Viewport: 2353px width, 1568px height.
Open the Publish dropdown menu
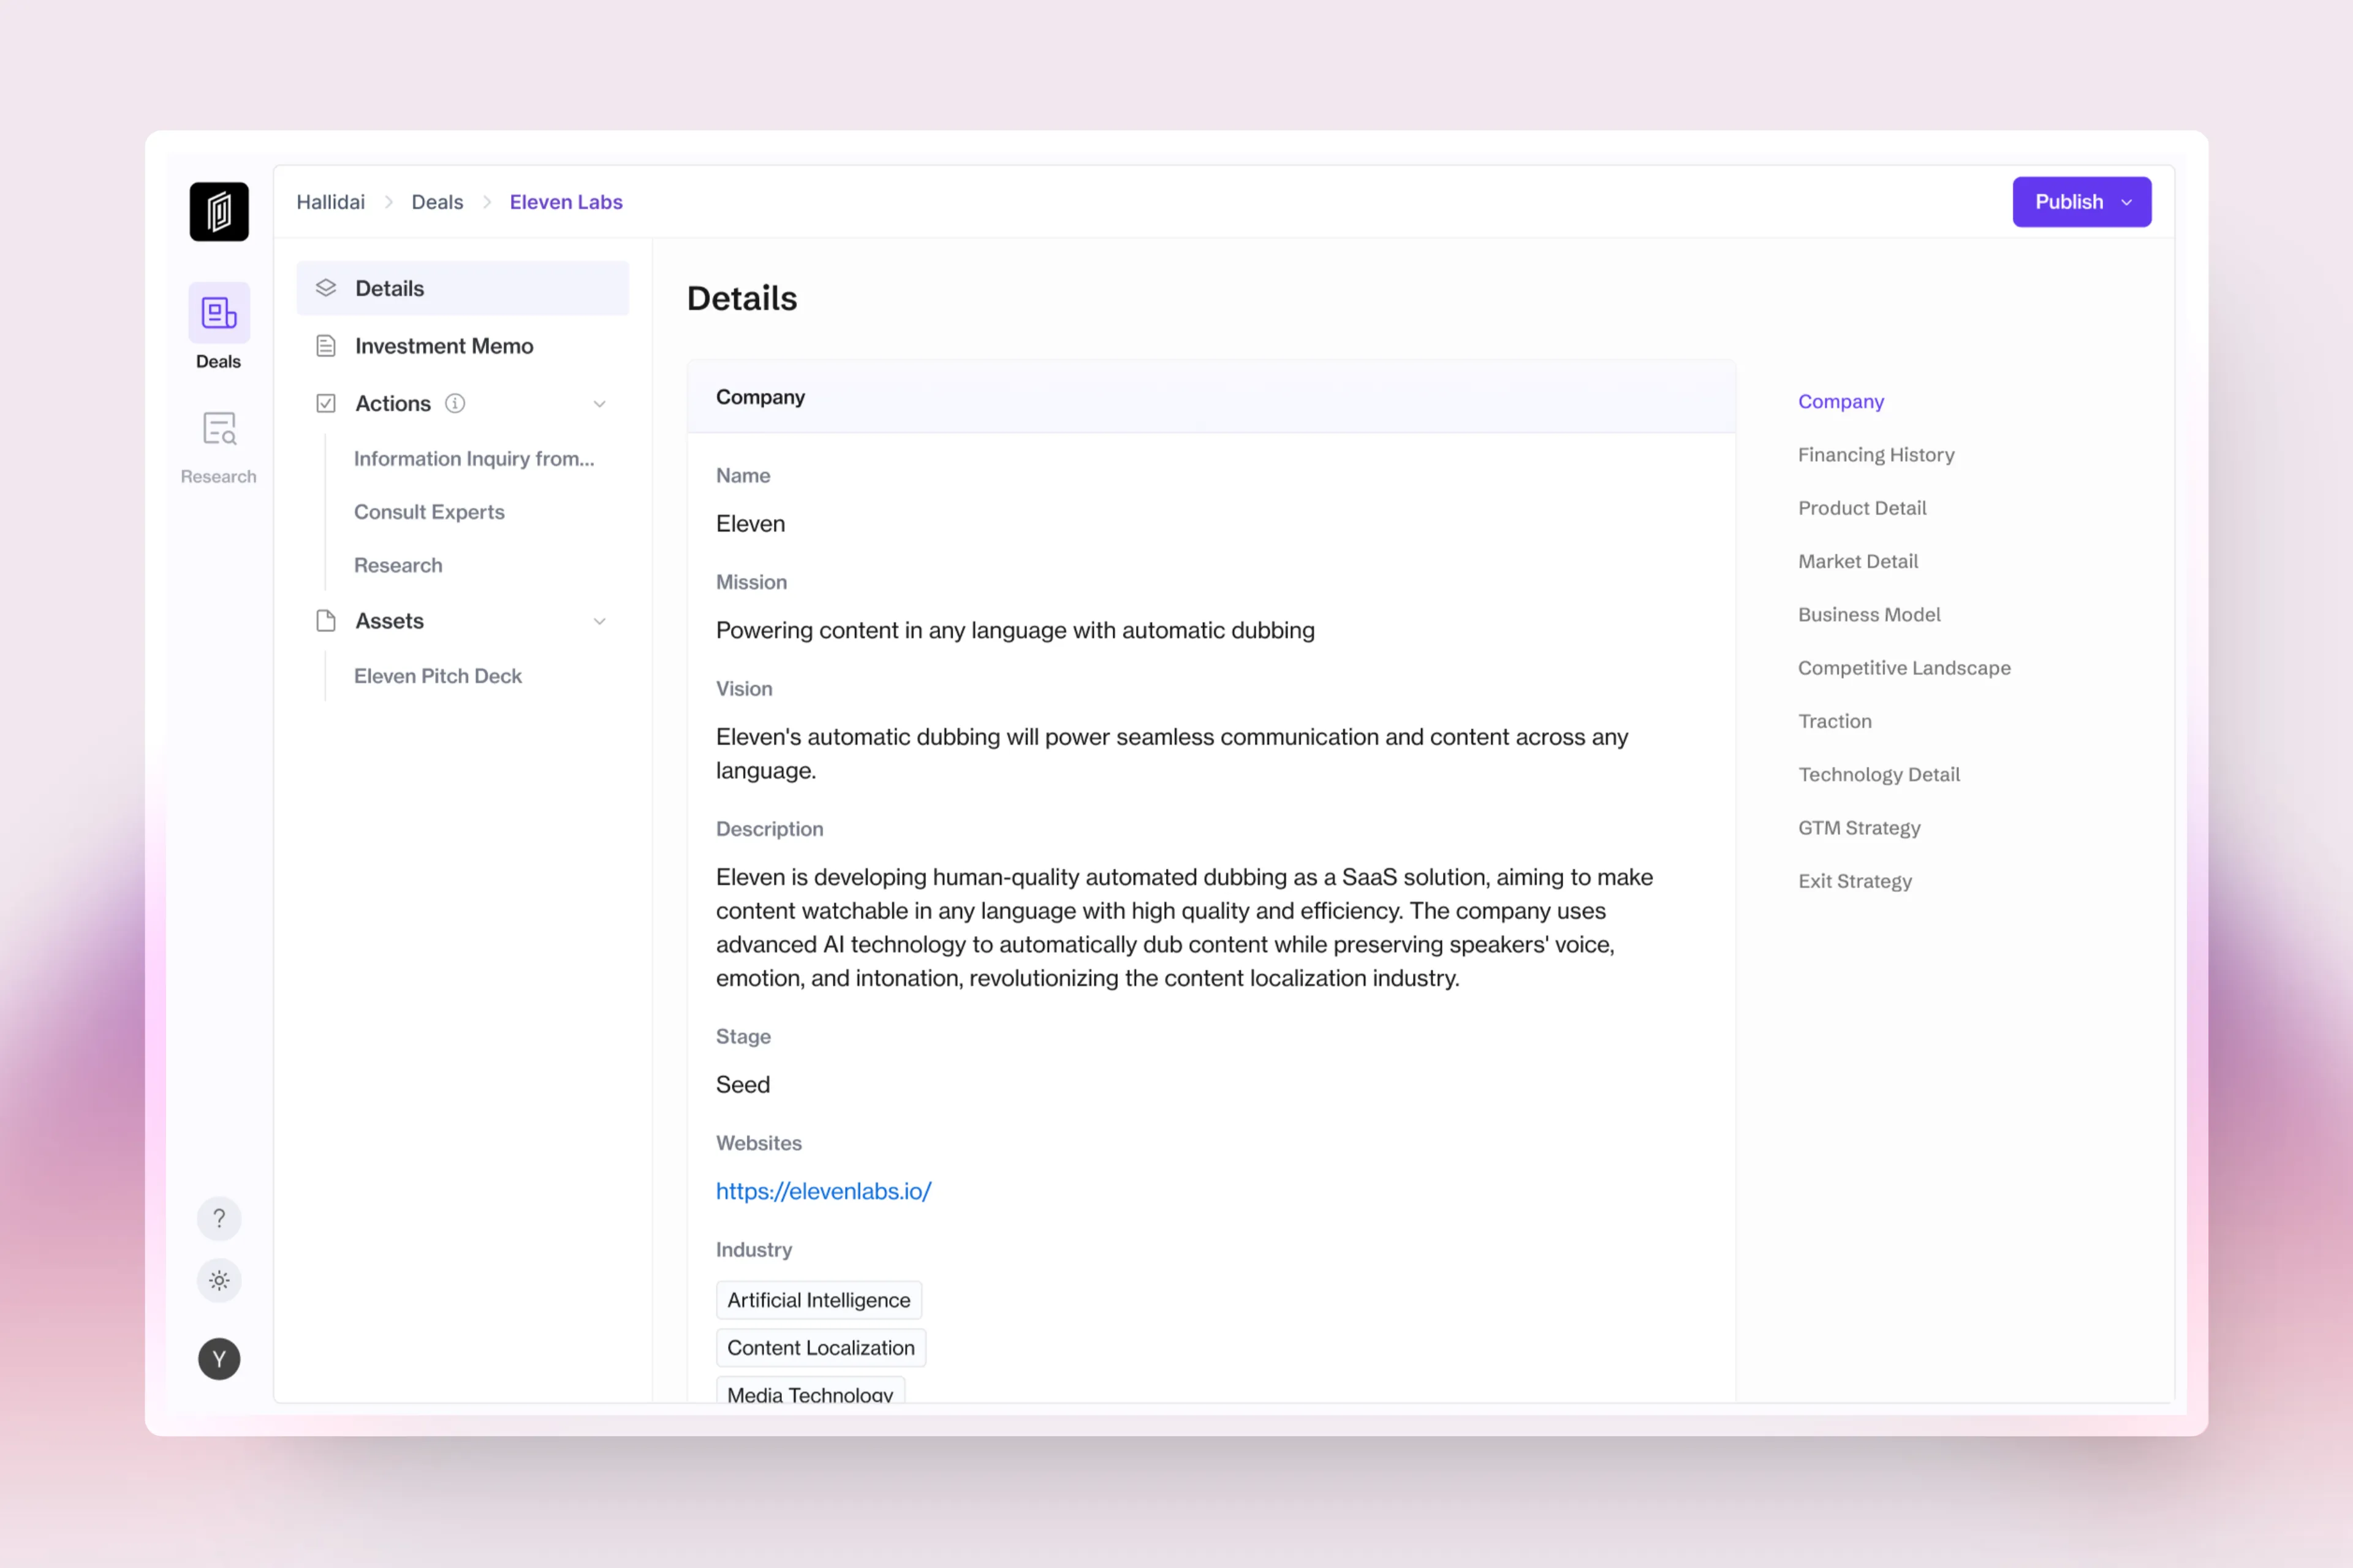[x=2127, y=202]
